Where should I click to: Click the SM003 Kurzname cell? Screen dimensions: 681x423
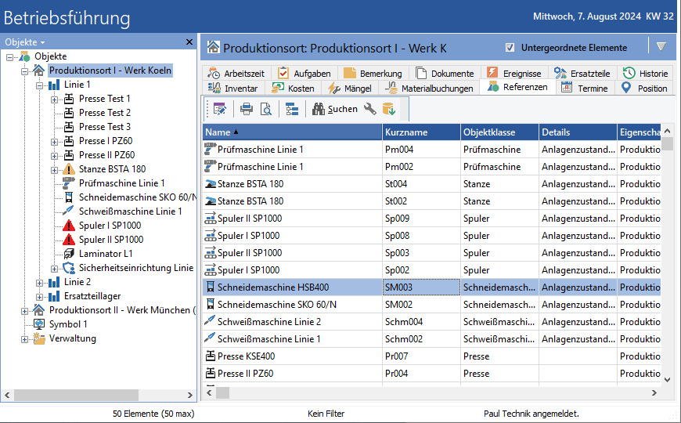pyautogui.click(x=421, y=287)
